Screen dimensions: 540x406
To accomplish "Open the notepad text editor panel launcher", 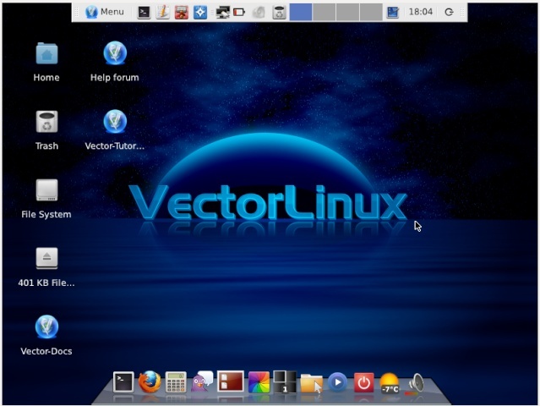I will point(162,13).
